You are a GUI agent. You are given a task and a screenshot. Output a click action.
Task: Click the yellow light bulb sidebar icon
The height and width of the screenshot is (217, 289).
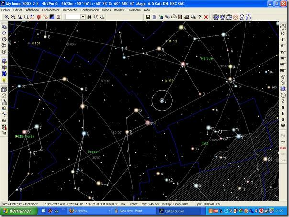pyautogui.click(x=4, y=80)
